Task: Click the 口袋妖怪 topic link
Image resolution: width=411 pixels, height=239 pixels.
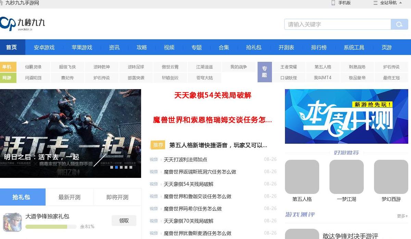Action: tap(289, 78)
